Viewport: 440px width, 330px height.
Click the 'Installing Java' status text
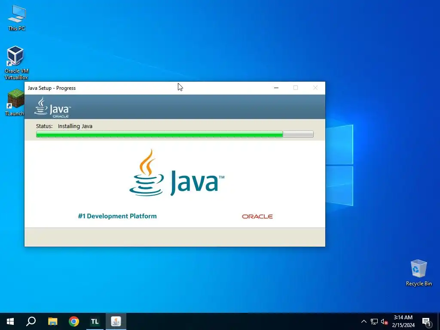(75, 126)
